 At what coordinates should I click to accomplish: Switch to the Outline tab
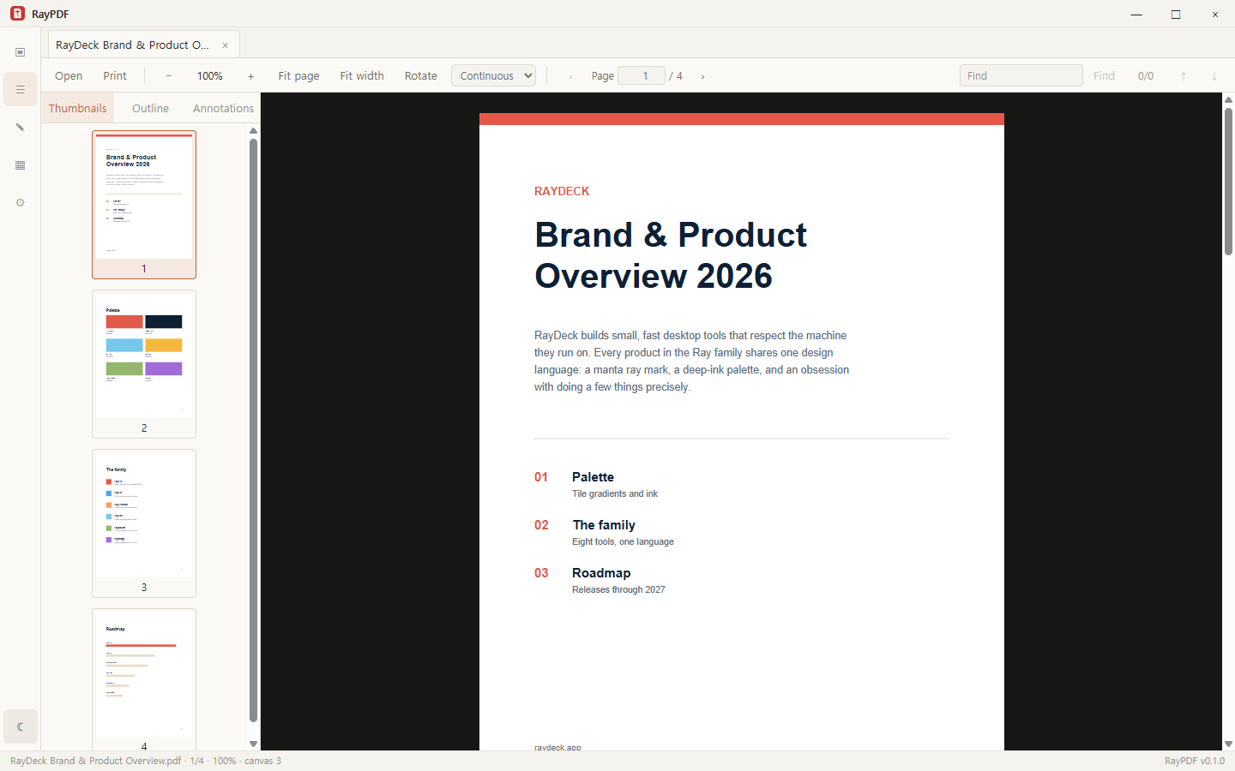point(150,108)
